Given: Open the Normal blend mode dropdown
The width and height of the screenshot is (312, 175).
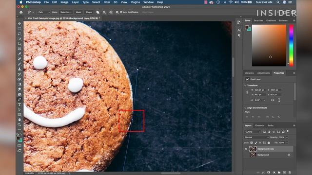Looking at the screenshot, I should [x=257, y=137].
